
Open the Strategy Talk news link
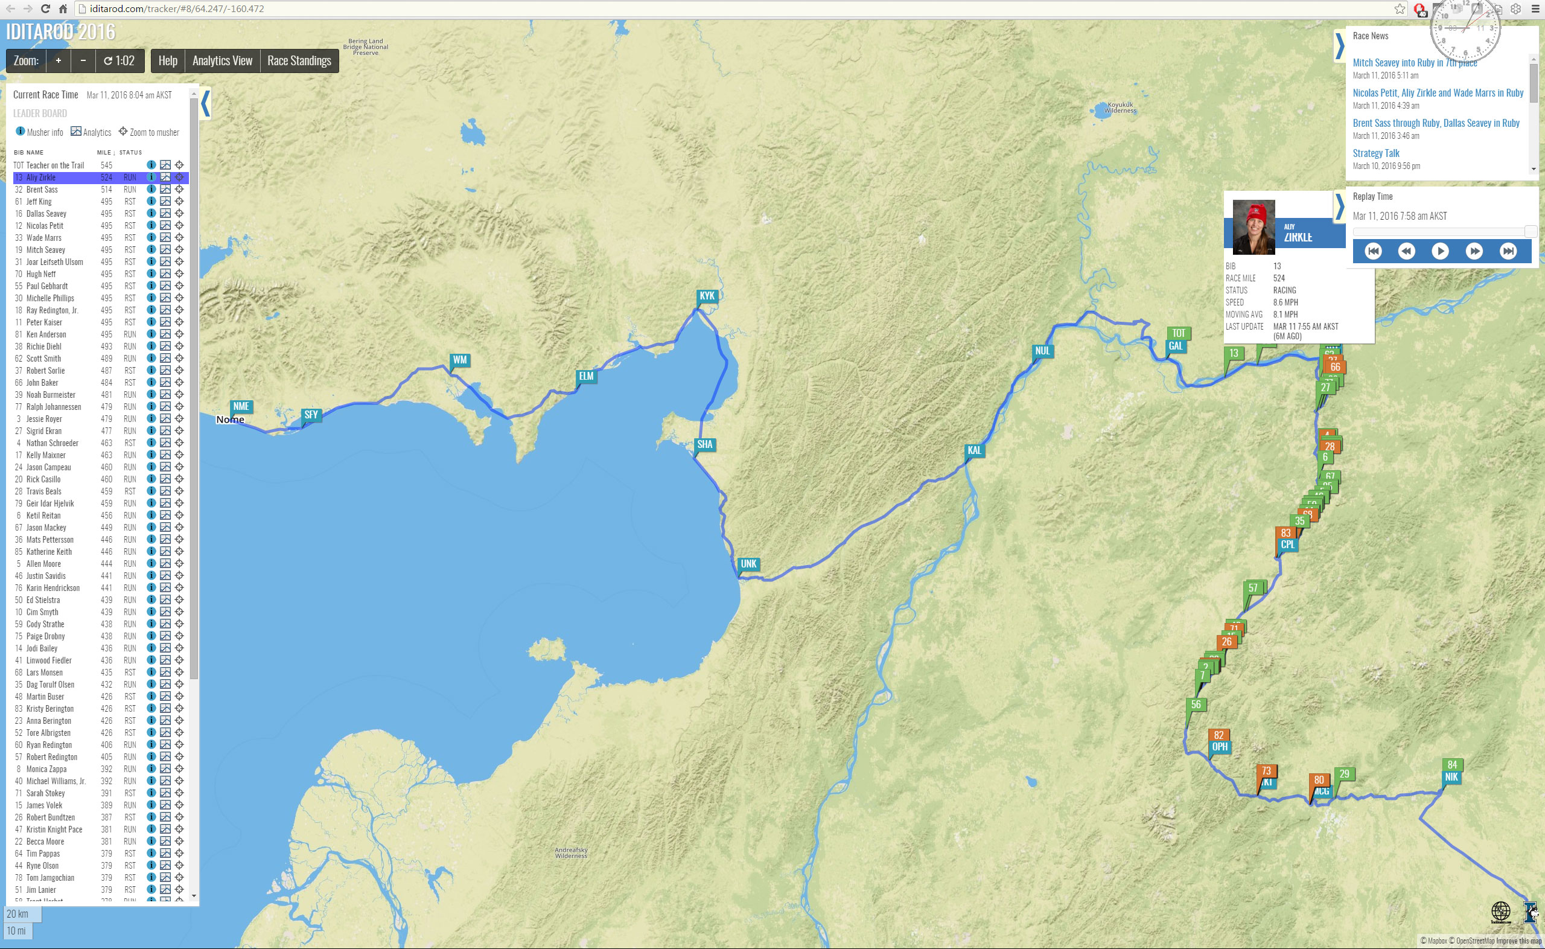point(1375,153)
